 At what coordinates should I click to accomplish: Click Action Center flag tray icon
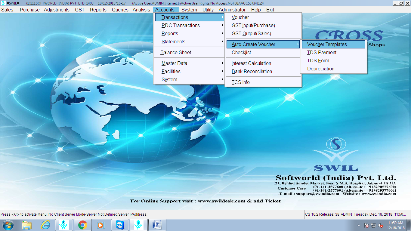[x=366, y=225]
